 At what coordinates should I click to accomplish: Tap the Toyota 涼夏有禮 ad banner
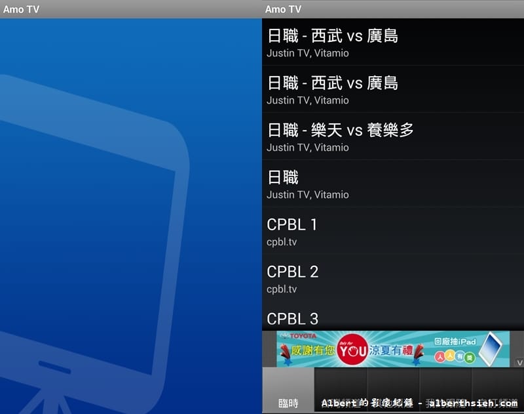pyautogui.click(x=392, y=349)
